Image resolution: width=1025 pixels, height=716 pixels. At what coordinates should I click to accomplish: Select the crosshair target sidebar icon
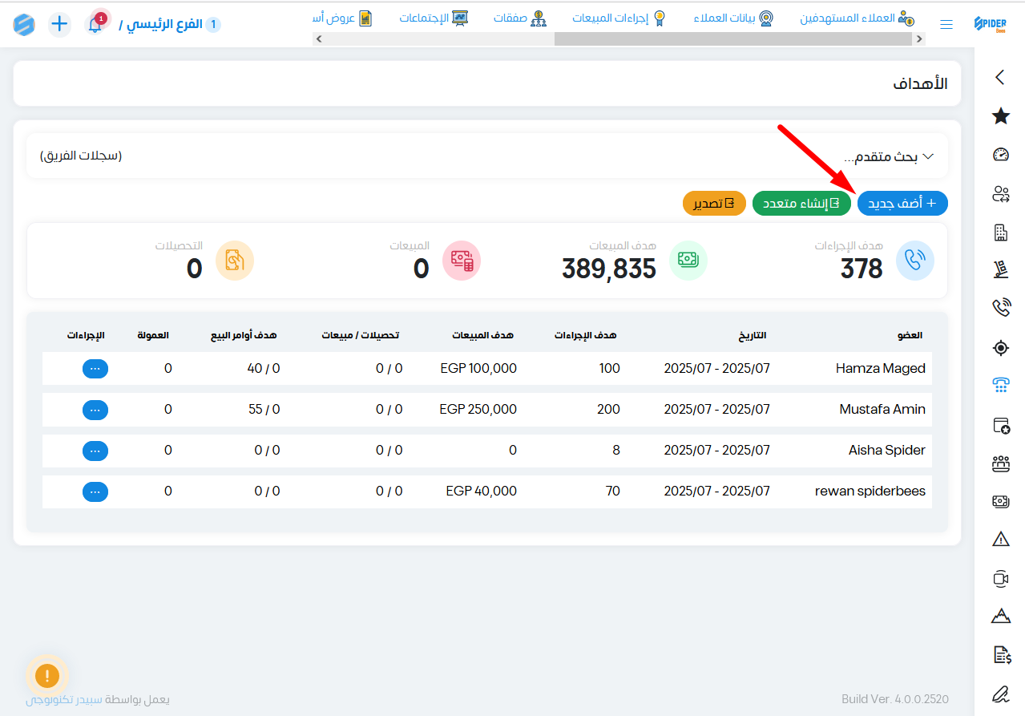pos(1000,347)
